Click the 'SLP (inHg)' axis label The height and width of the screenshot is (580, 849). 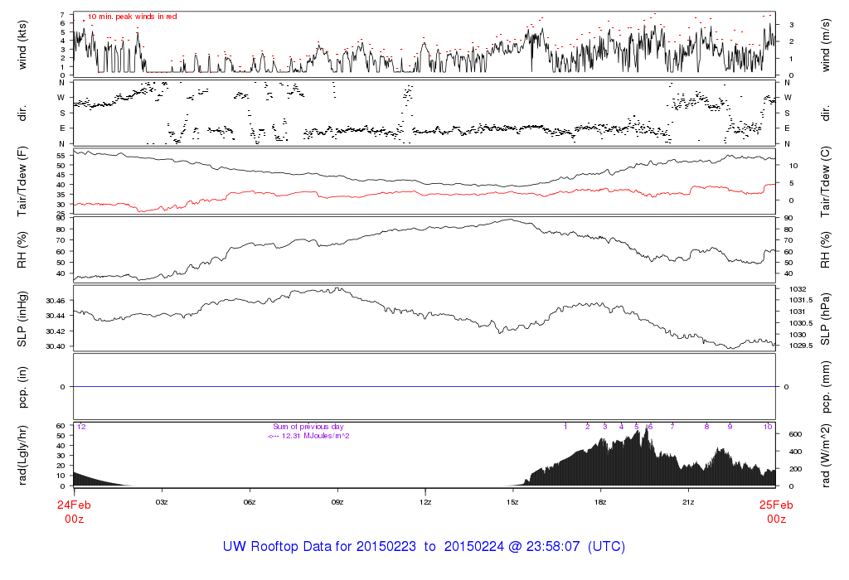click(22, 318)
